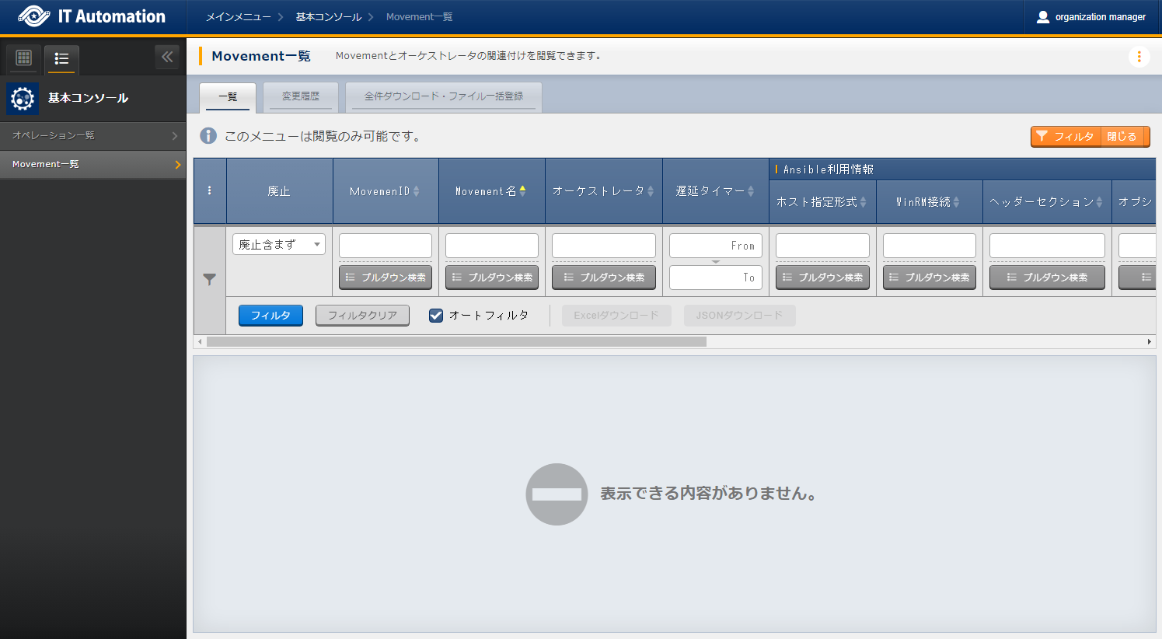Close the filter panel with 閉じる toggle
This screenshot has width=1162, height=639.
(x=1122, y=137)
